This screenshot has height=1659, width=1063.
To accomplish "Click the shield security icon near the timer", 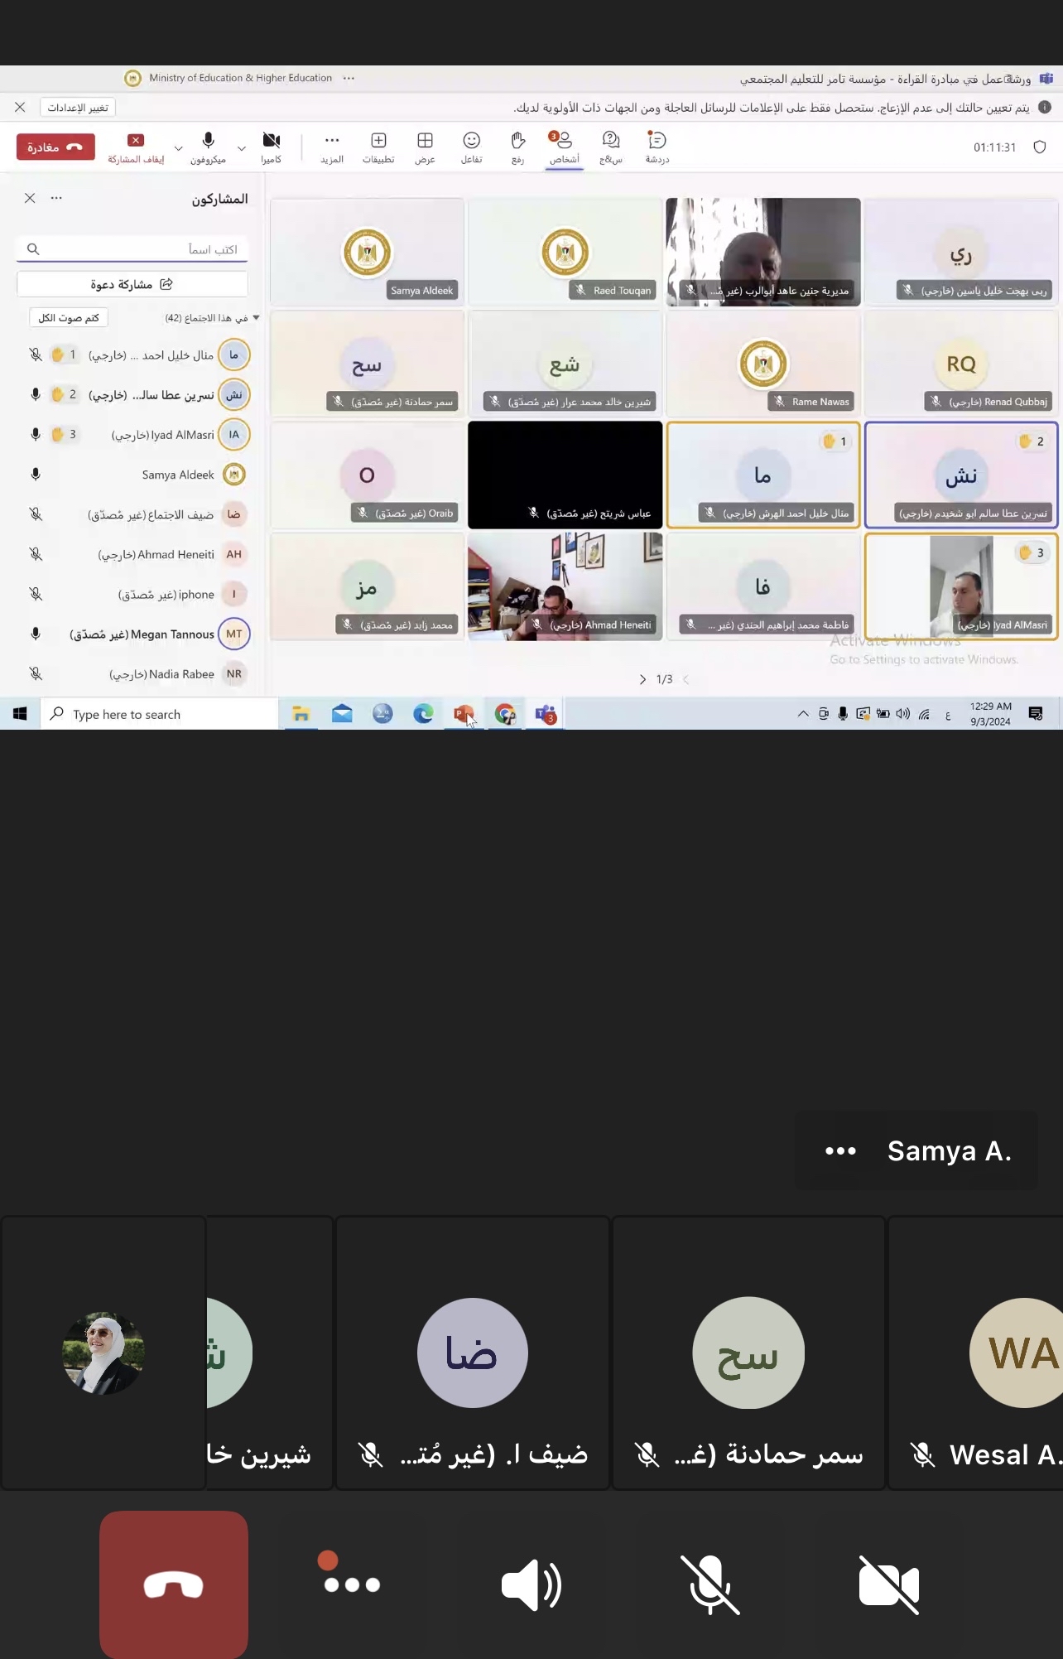I will (1040, 147).
